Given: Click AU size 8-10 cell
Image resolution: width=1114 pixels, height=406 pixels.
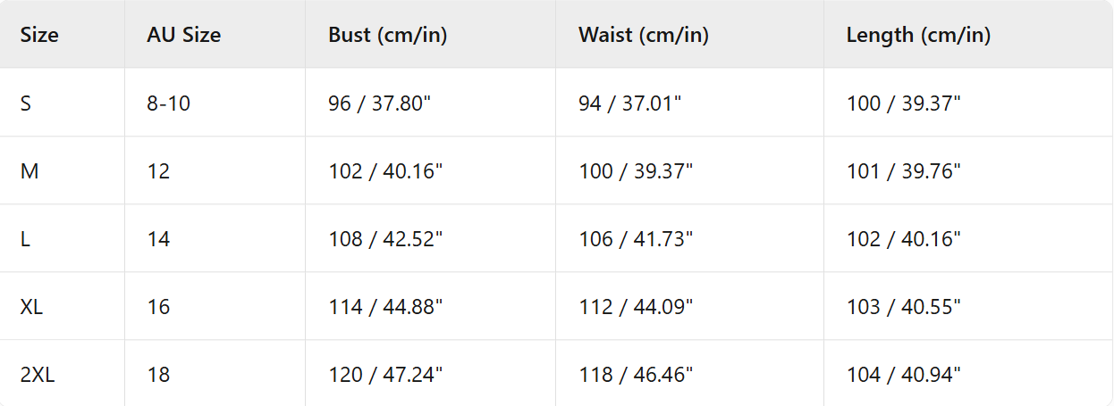Looking at the screenshot, I should 169,104.
